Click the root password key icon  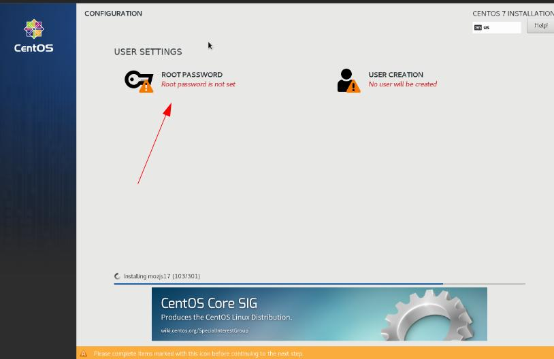click(x=135, y=79)
